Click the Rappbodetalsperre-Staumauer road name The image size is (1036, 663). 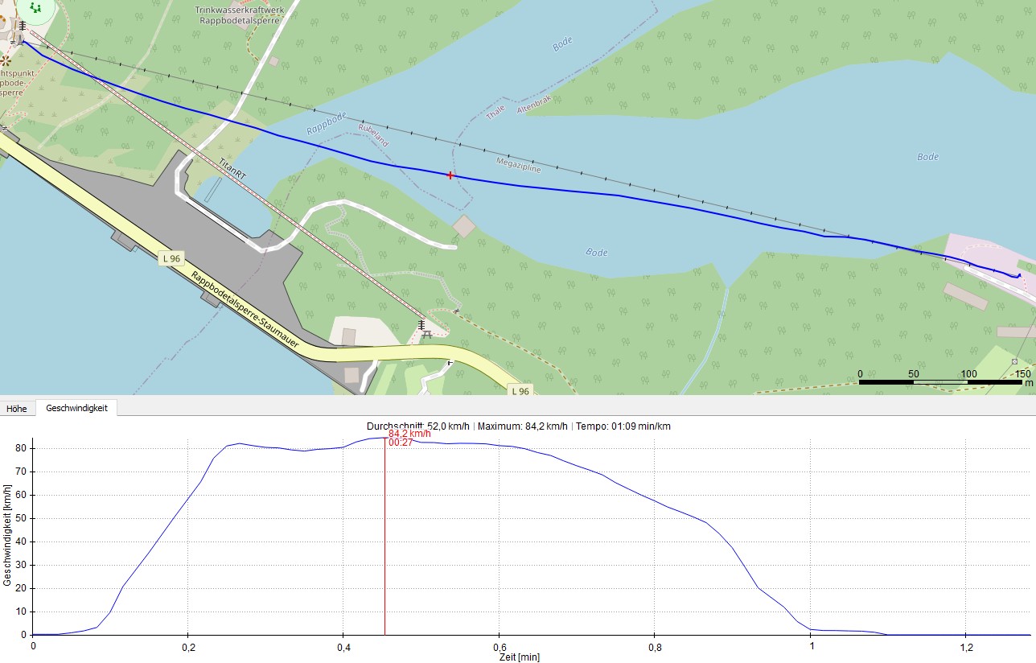click(x=245, y=309)
